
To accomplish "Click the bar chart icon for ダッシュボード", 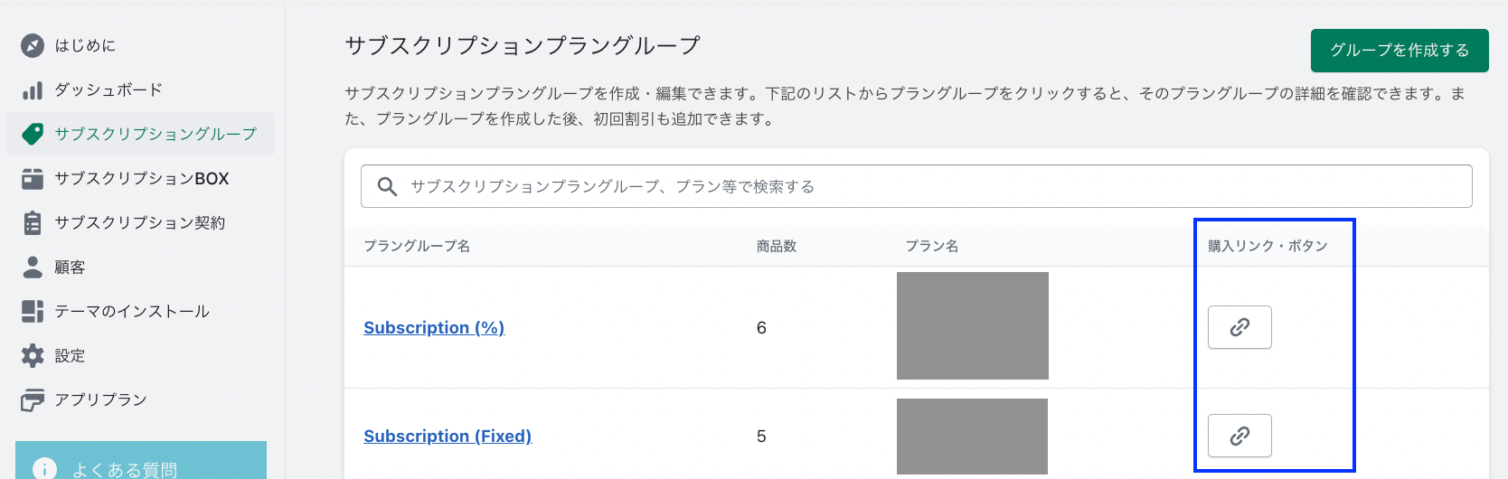I will [33, 89].
